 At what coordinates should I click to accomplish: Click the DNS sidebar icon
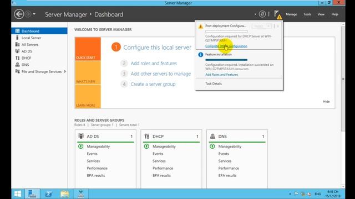(17, 65)
